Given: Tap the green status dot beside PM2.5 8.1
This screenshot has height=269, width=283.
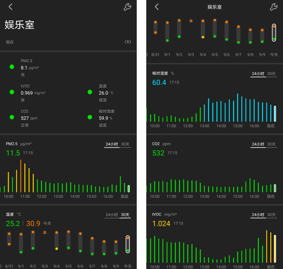Looking at the screenshot, I should point(12,67).
